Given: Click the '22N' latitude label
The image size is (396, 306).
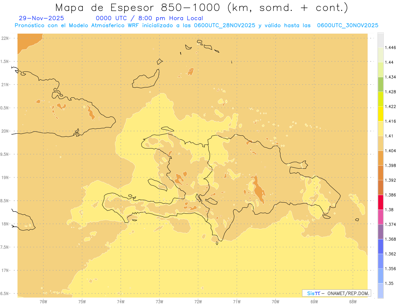Looking at the screenshot, I should pos(5,38).
